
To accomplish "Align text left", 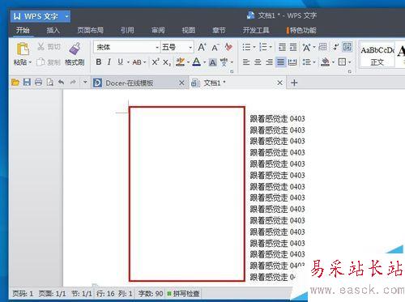I will [246, 62].
